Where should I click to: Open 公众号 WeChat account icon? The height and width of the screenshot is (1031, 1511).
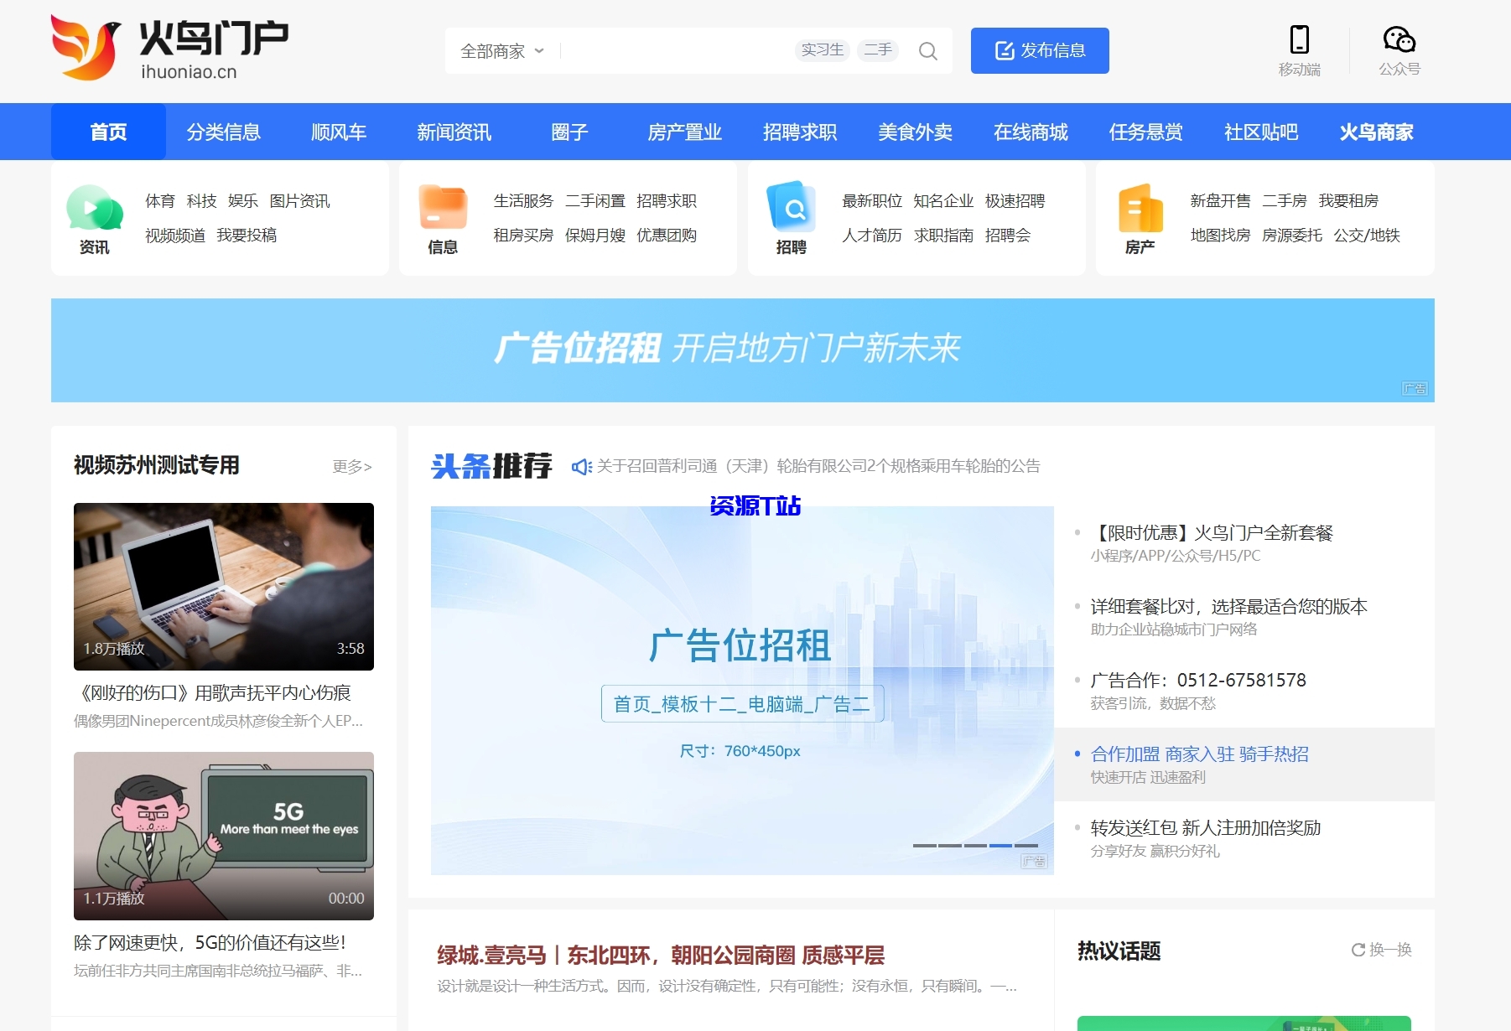click(1398, 39)
